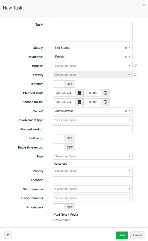Click the question mark help button
The height and width of the screenshot is (241, 148).
8,235
